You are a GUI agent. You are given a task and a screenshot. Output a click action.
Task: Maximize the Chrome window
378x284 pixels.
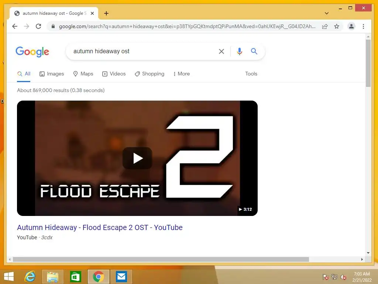click(x=350, y=8)
